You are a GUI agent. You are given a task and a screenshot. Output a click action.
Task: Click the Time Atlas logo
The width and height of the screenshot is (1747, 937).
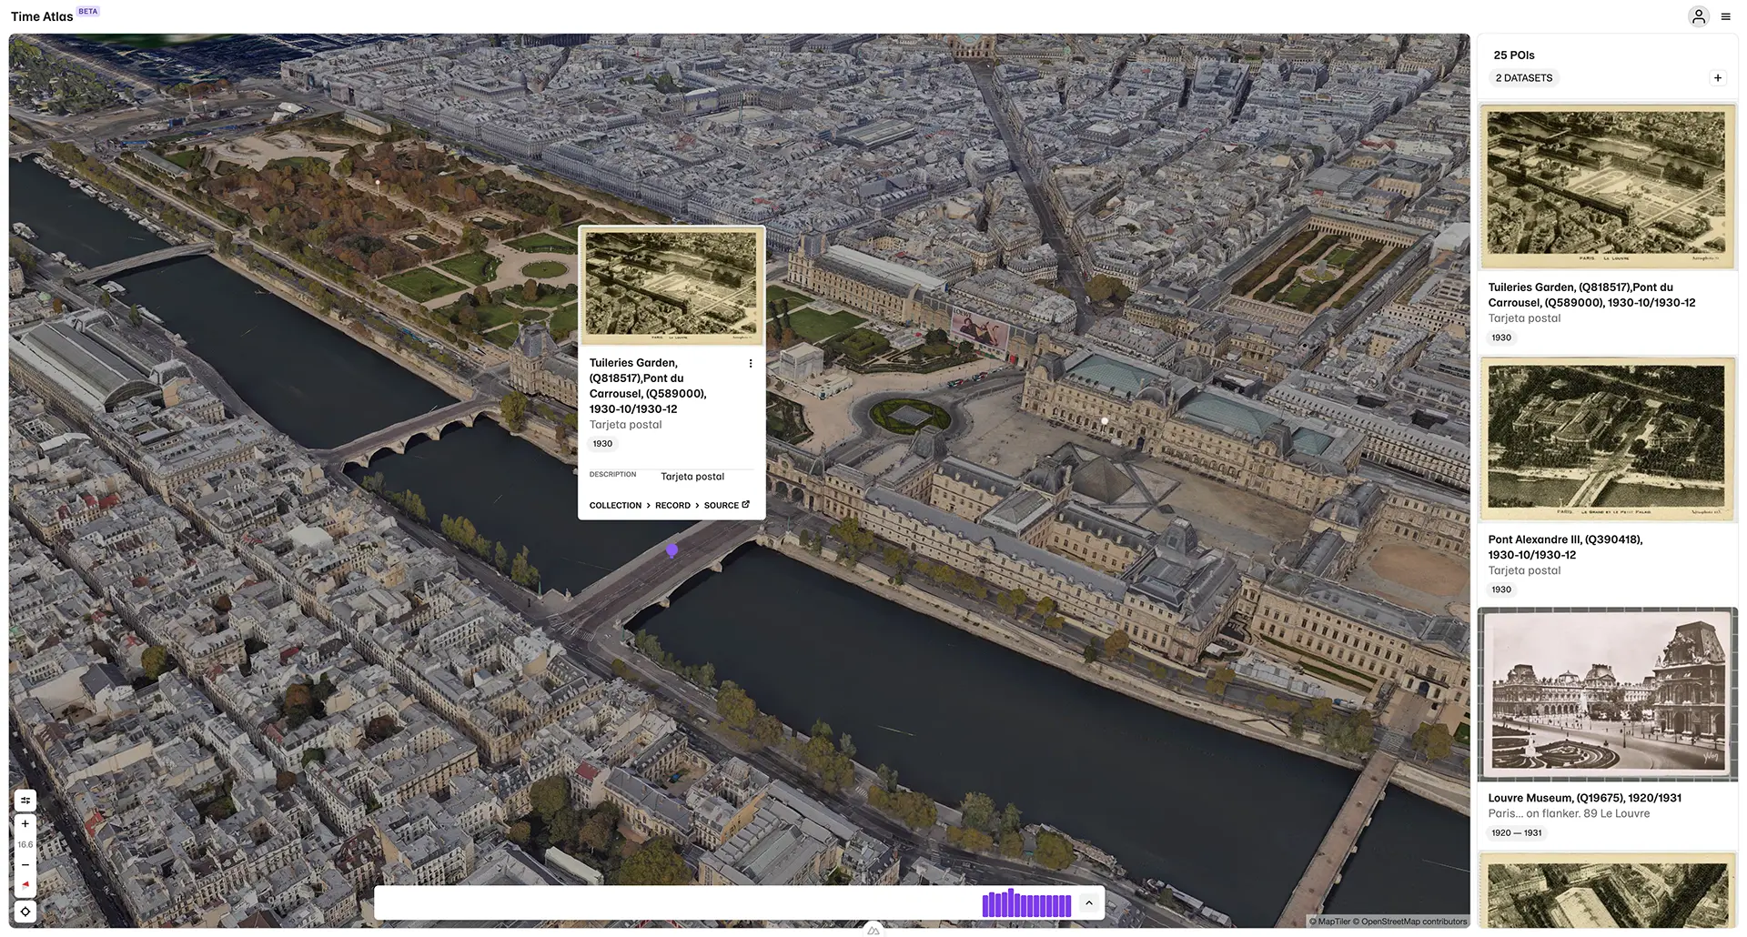point(42,16)
